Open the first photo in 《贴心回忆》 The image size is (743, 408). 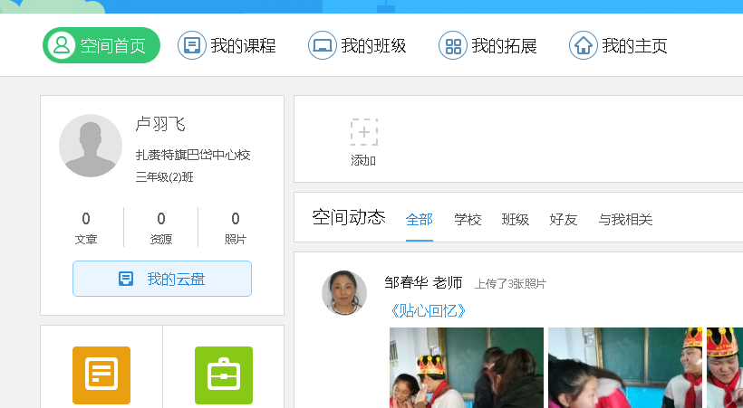click(467, 368)
